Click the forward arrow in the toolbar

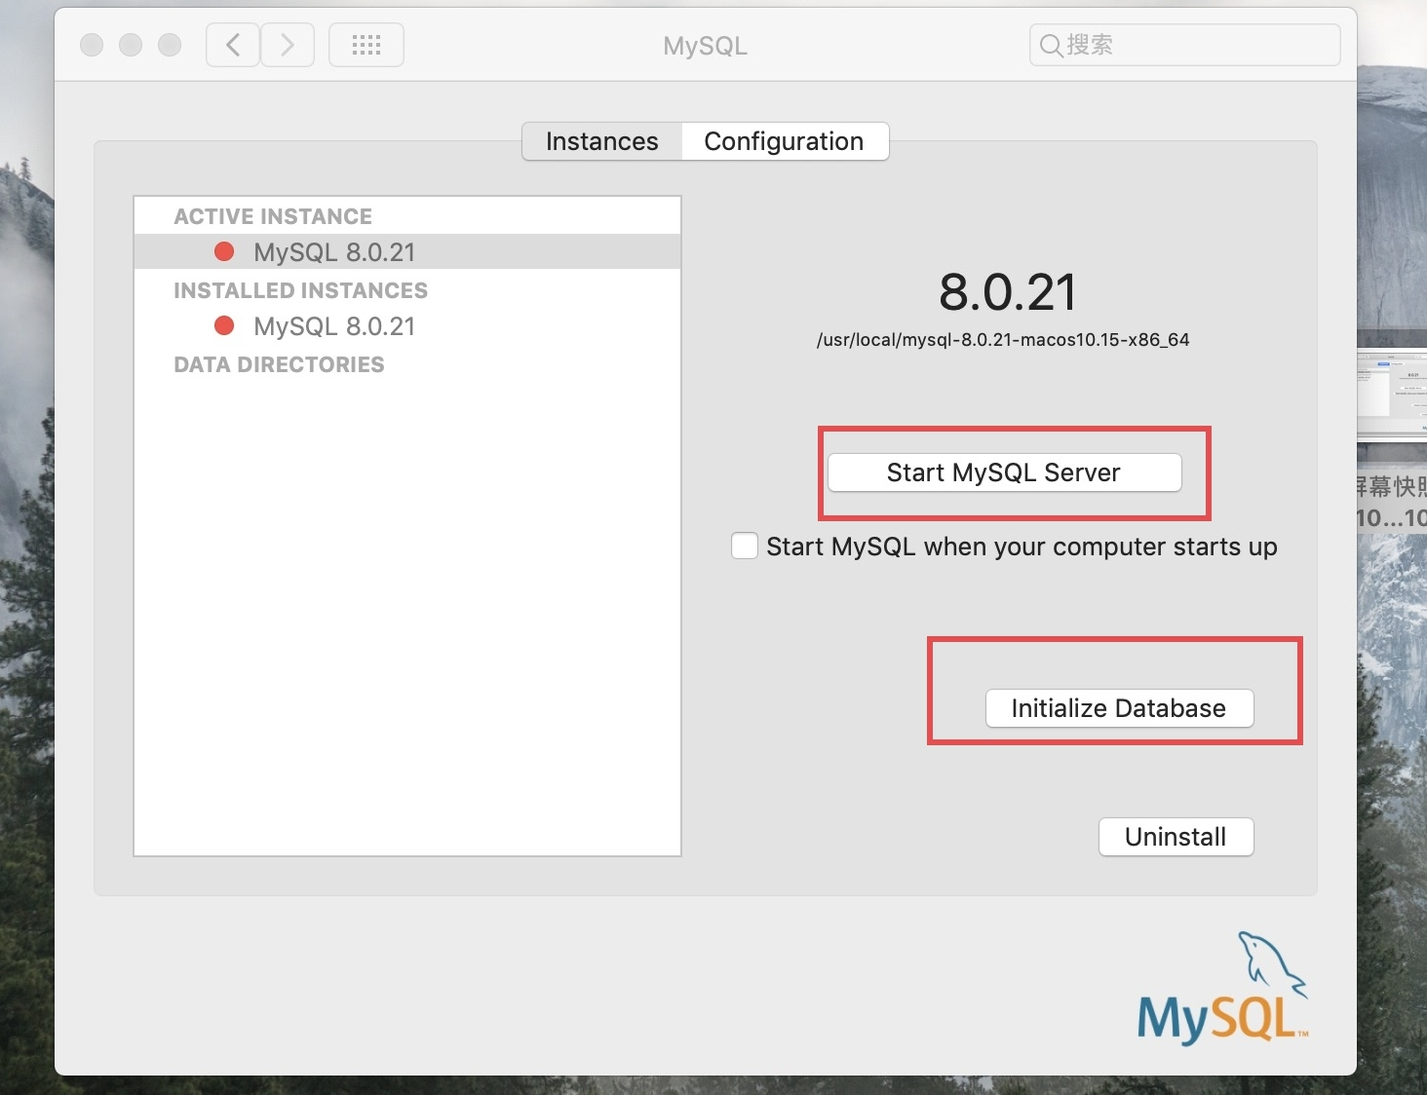pos(287,45)
